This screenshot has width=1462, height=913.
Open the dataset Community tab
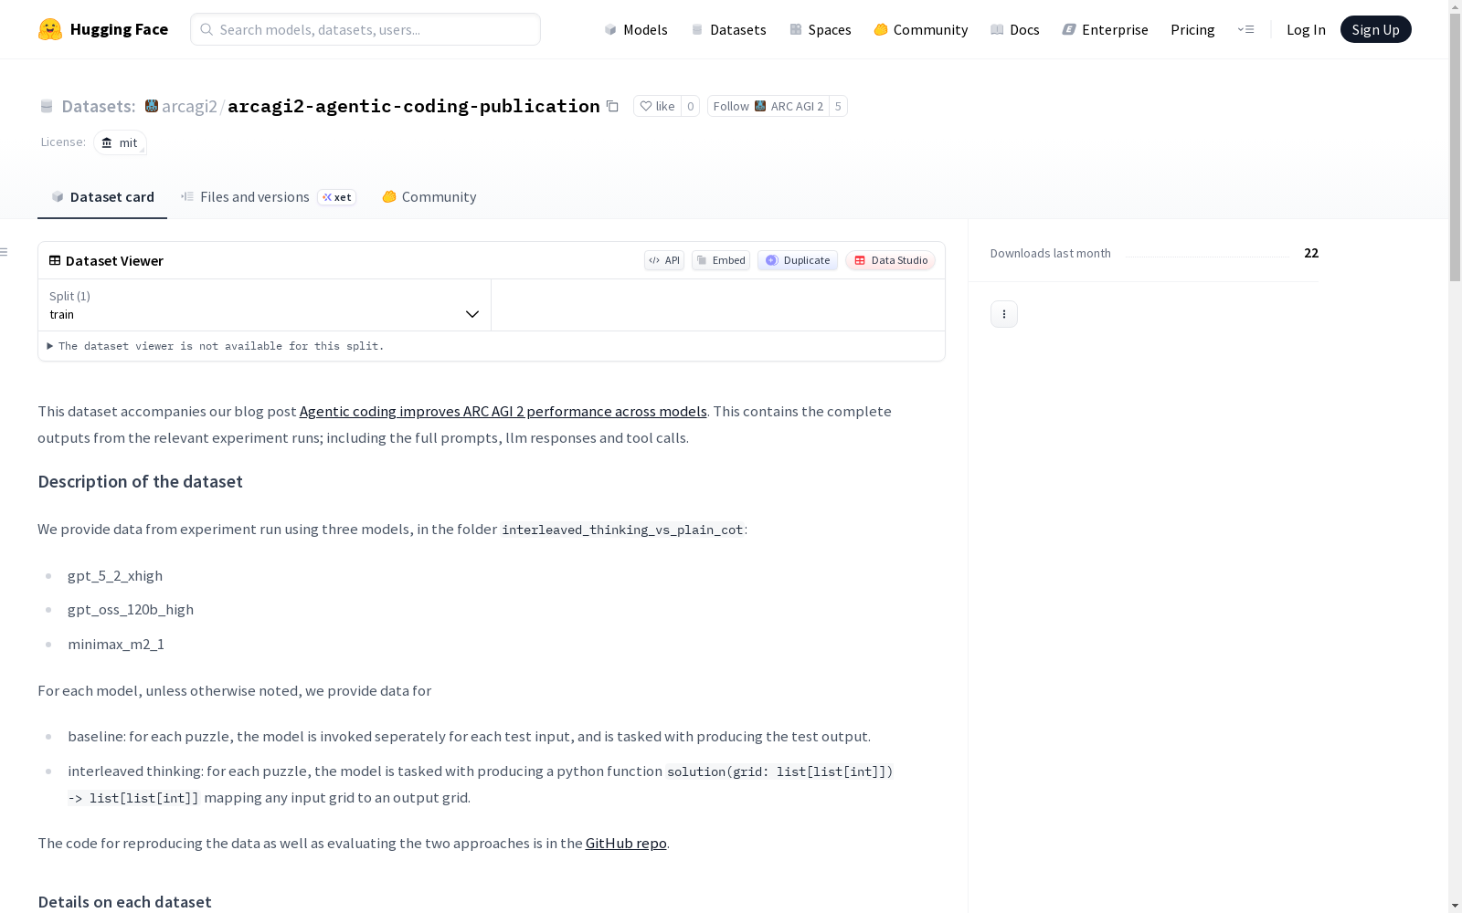[x=429, y=197]
